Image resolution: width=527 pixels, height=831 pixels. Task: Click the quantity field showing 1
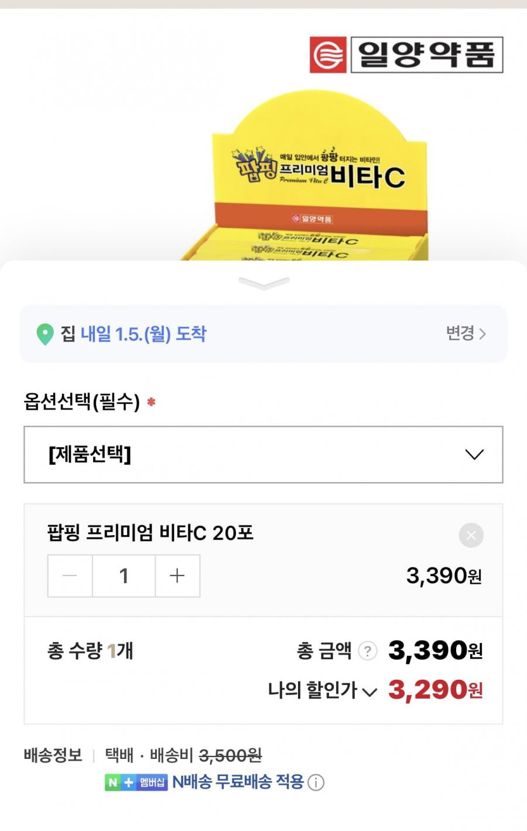(x=124, y=576)
